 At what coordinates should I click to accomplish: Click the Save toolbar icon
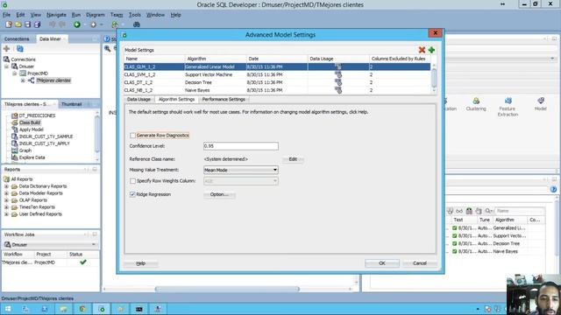[27, 24]
